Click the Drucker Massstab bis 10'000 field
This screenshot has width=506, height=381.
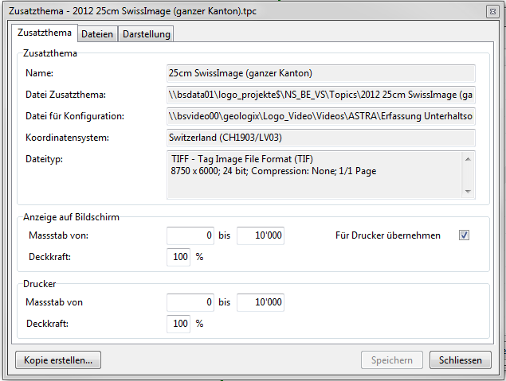point(260,302)
